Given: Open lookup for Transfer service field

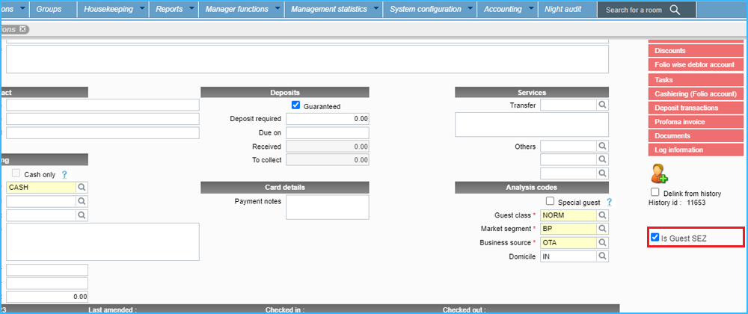Looking at the screenshot, I should (x=602, y=105).
